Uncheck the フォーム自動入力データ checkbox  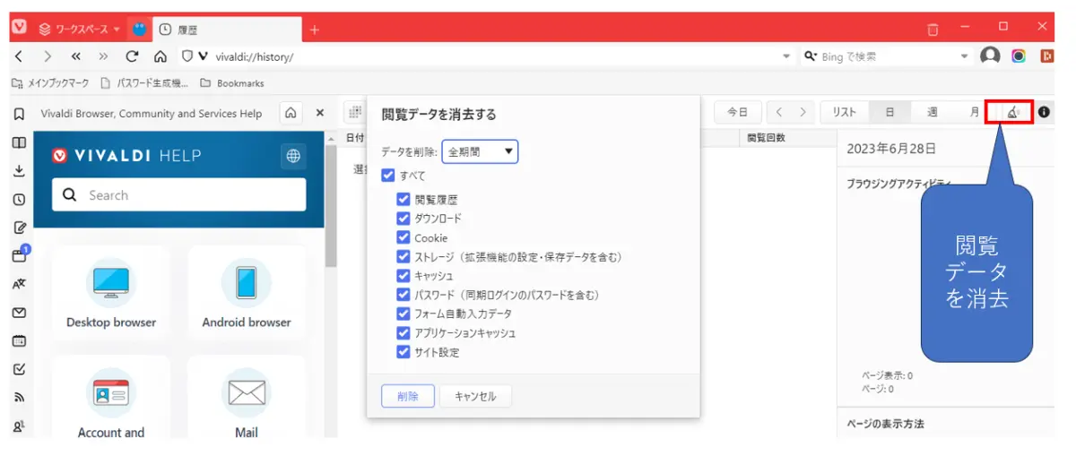[403, 314]
